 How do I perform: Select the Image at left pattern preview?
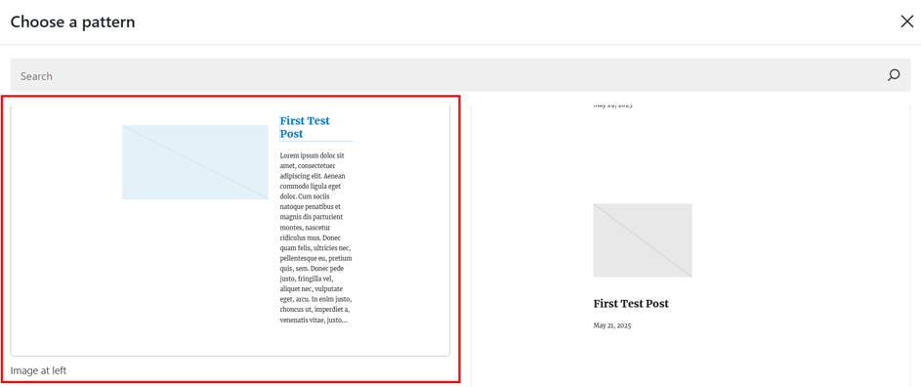[230, 231]
